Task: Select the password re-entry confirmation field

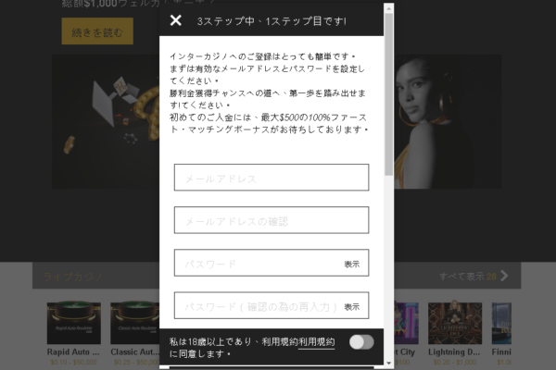Action: (x=272, y=305)
